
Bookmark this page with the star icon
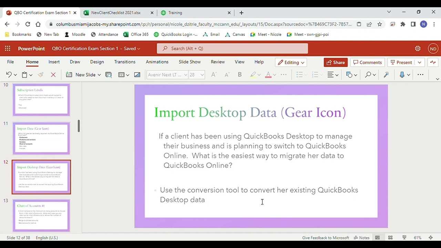point(379,24)
